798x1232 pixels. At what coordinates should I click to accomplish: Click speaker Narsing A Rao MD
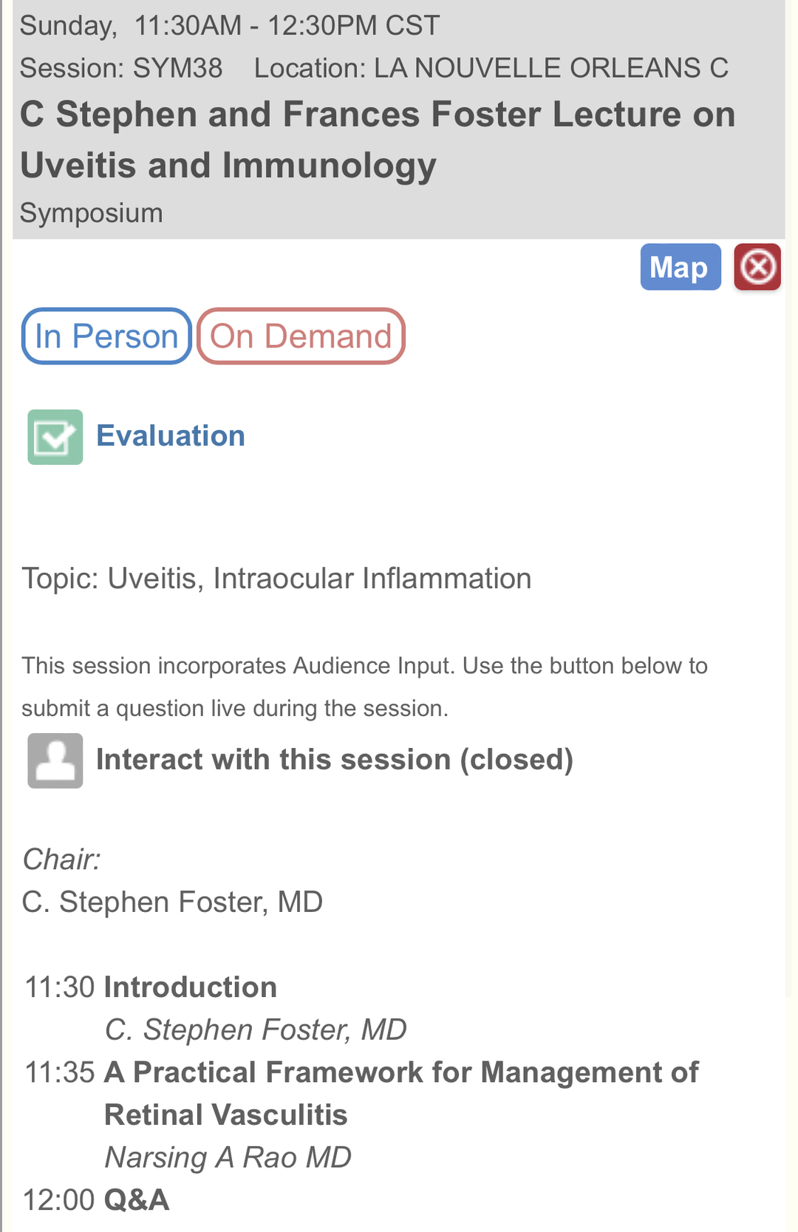[x=228, y=1157]
